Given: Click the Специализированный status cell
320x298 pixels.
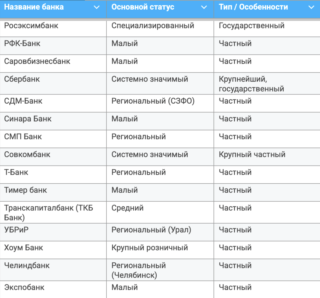Looking at the screenshot, I should 153,26.
